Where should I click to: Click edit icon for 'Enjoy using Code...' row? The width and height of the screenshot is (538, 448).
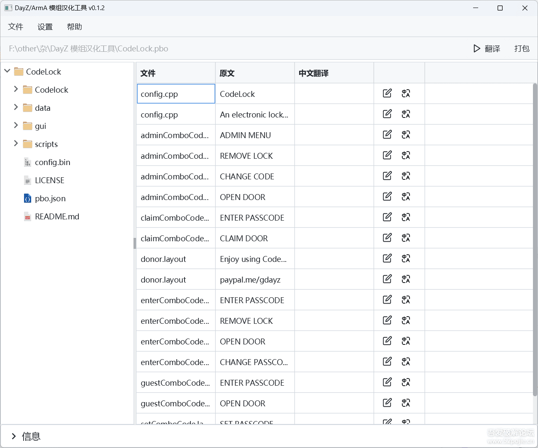click(387, 259)
